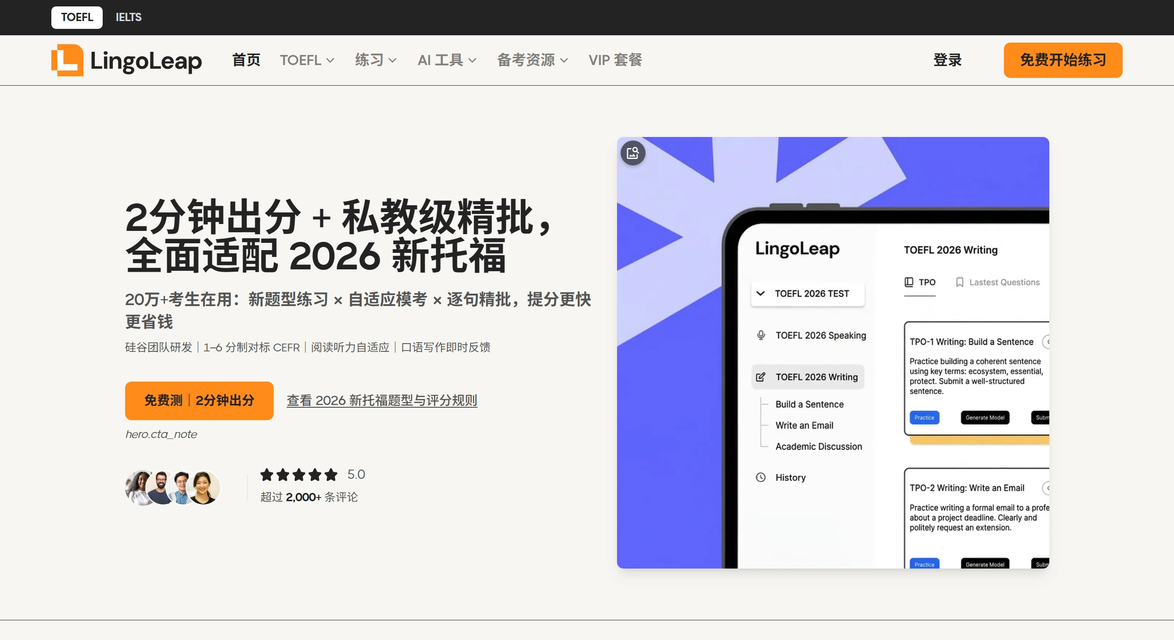
Task: Click the image preview icon on the hero illustration
Action: tap(633, 153)
